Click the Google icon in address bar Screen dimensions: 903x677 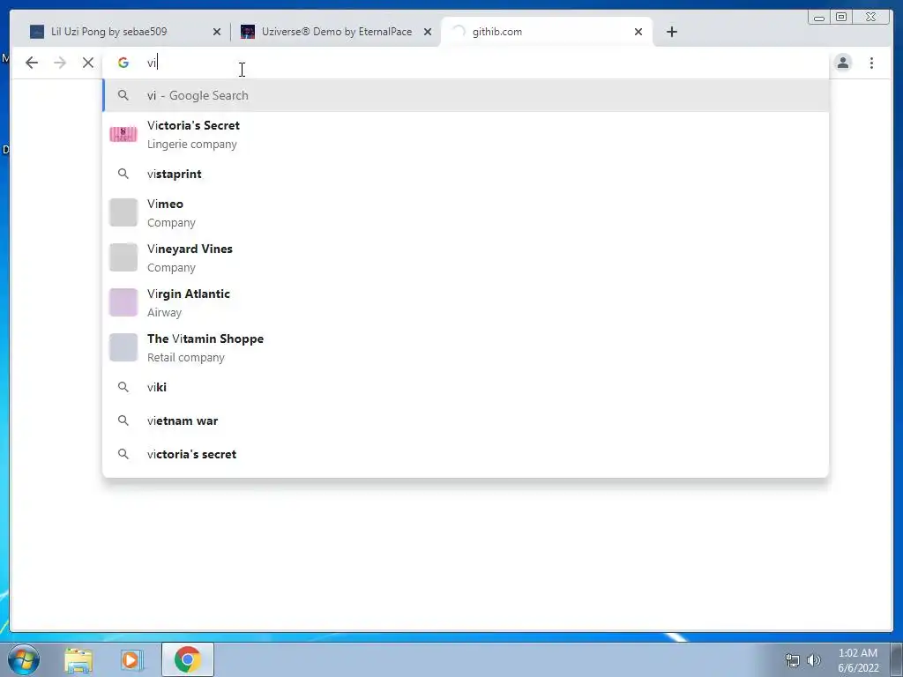pos(123,63)
